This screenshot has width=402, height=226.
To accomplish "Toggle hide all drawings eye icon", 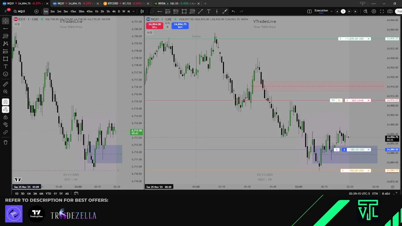I will [6, 125].
